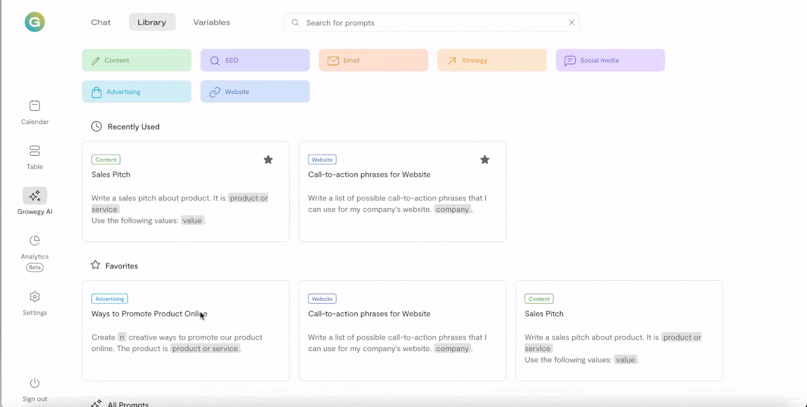Filter prompts by Content category
The width and height of the screenshot is (807, 407).
136,61
